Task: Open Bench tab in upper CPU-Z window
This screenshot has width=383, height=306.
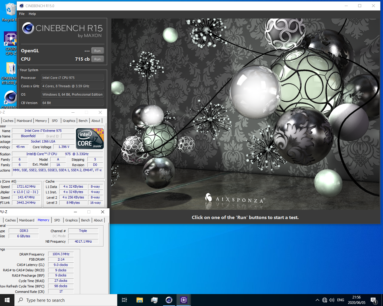Action: (83, 121)
